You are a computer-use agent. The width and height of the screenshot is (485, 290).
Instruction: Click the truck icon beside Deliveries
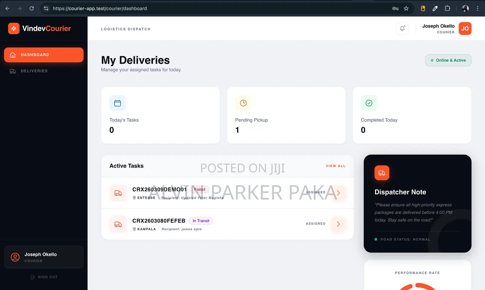pyautogui.click(x=13, y=71)
